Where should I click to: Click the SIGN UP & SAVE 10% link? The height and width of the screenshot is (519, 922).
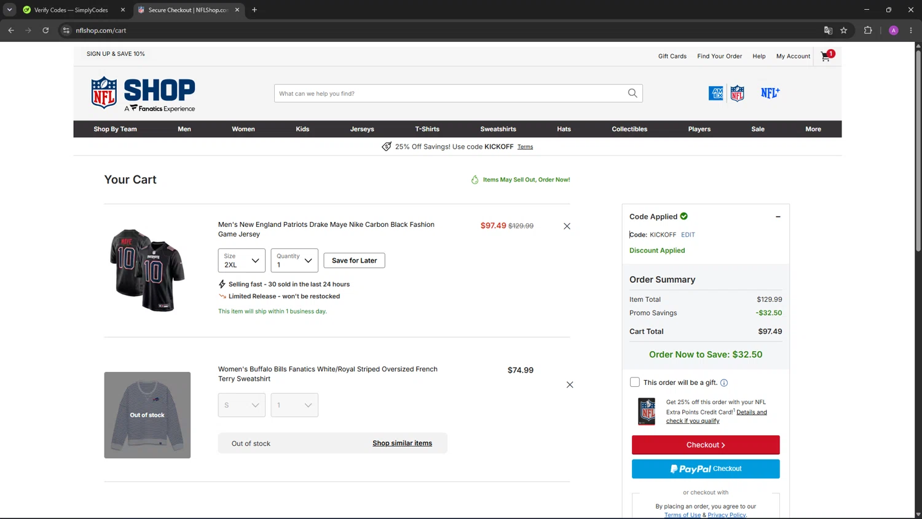[x=116, y=54]
